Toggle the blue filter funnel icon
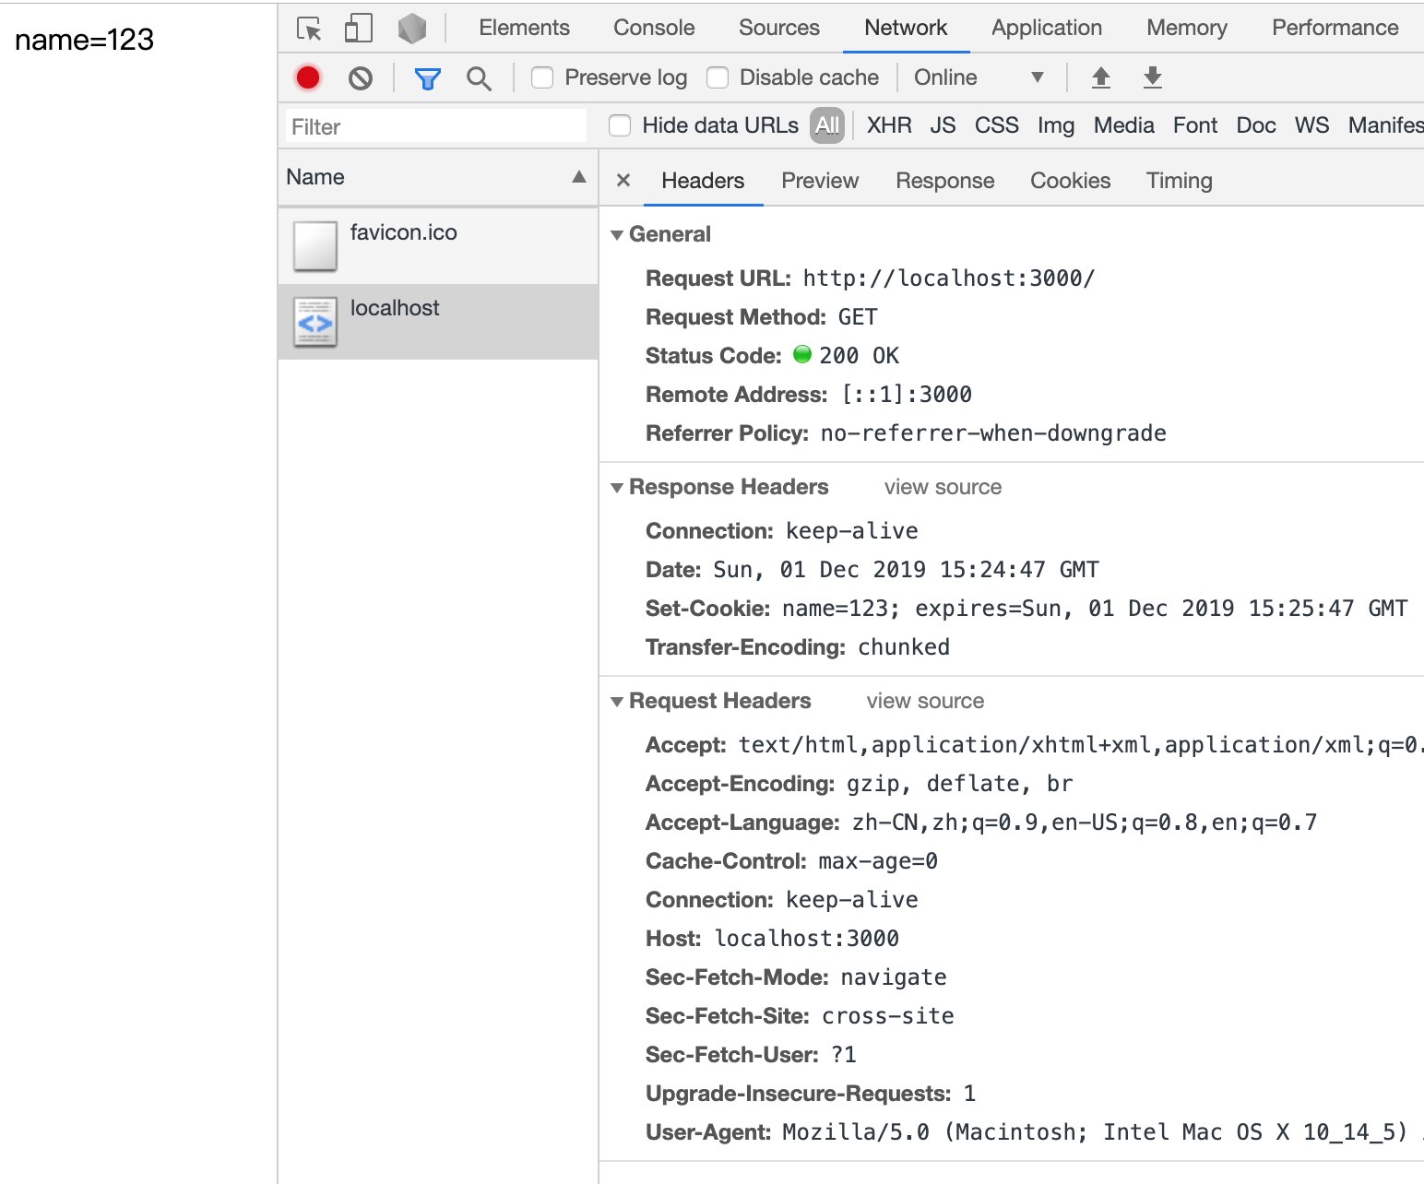 coord(427,78)
